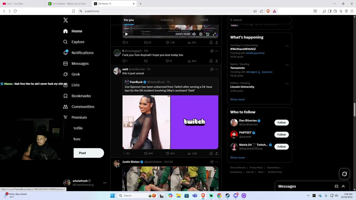Share the mydoggay3 post
This screenshot has width=356, height=200.
[217, 61]
